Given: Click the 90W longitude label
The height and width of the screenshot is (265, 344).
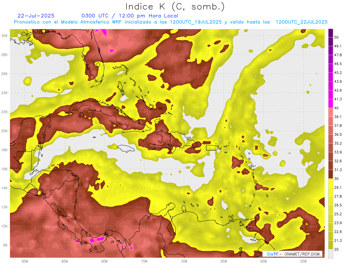Looking at the screenshot, I should click(25, 261).
